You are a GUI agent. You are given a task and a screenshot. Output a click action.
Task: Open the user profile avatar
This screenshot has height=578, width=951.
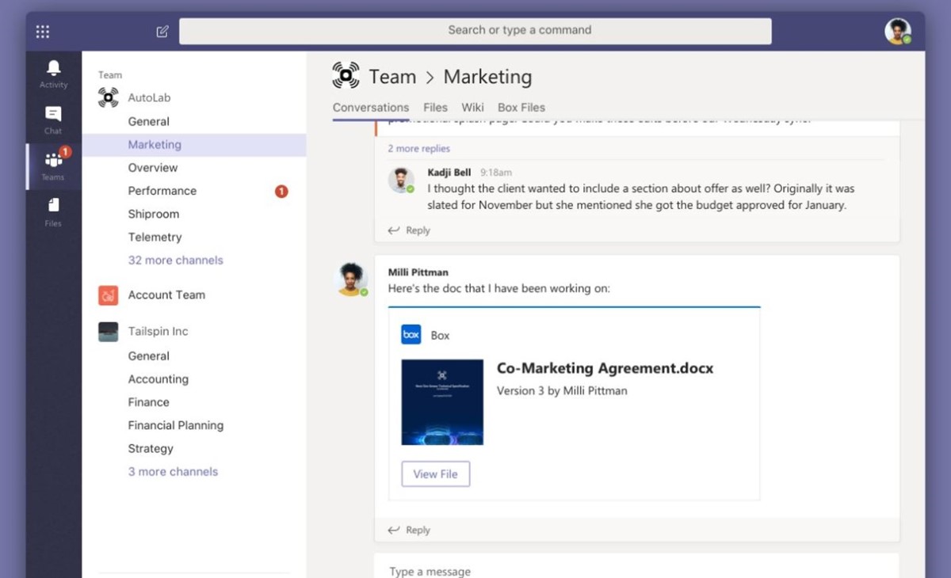point(897,31)
